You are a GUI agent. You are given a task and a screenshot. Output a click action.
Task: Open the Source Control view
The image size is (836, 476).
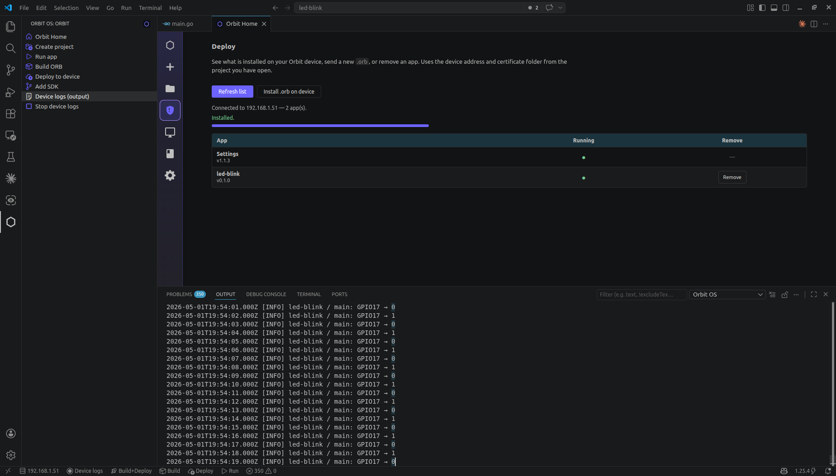[x=10, y=70]
